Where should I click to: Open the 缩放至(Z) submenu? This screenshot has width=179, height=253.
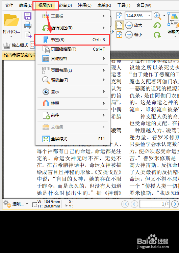coord(73,80)
